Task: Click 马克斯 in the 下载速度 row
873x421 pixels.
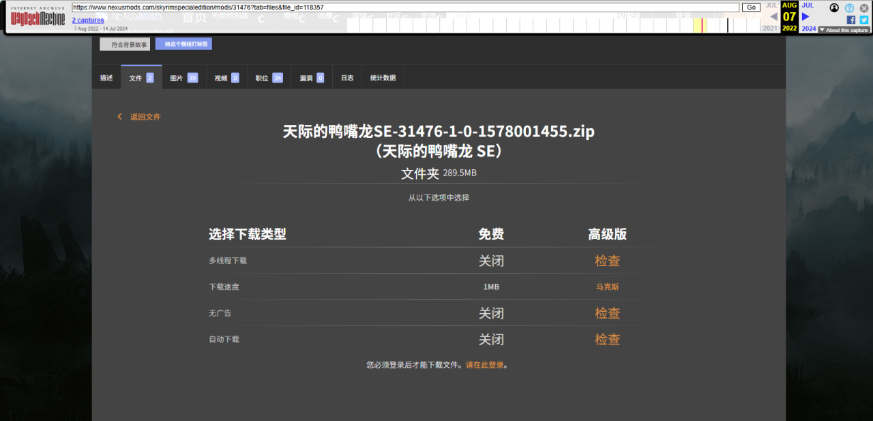Action: pos(608,287)
